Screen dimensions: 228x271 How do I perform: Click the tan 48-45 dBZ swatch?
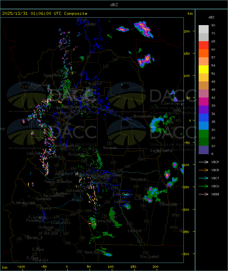(203, 85)
